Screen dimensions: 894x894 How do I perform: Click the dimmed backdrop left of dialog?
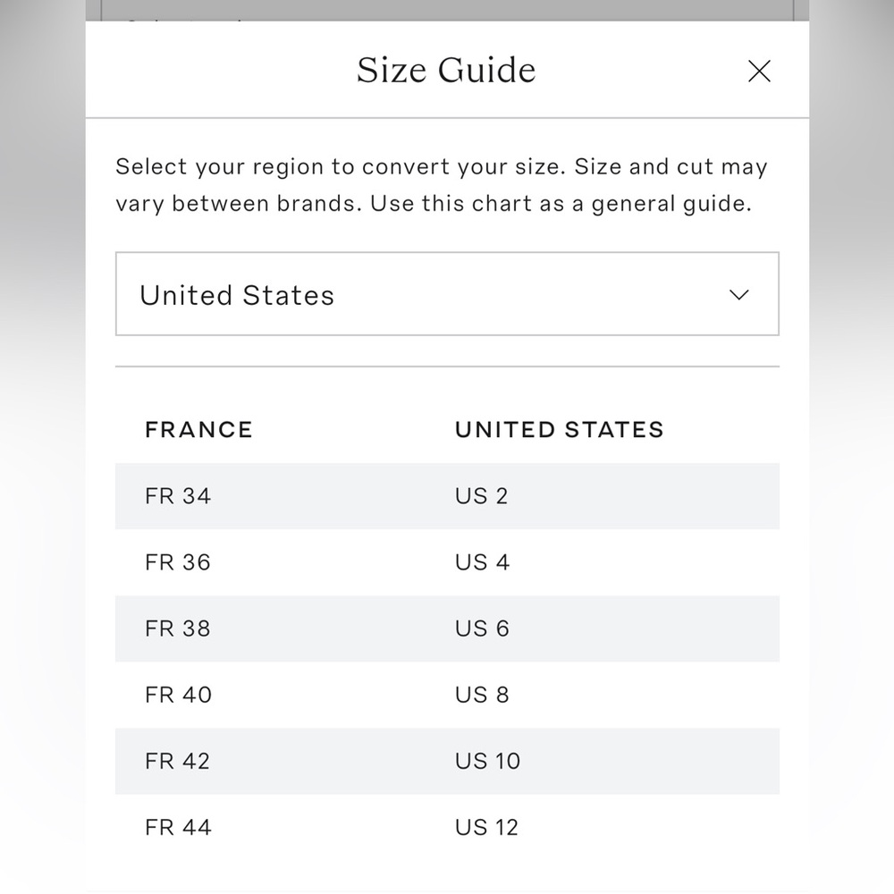coord(42,447)
